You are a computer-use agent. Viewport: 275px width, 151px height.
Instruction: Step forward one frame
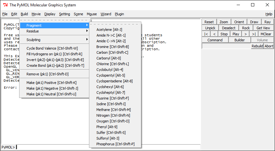pos(246,34)
